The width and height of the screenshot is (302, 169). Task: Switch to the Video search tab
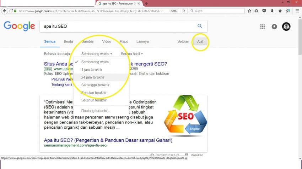(107, 41)
